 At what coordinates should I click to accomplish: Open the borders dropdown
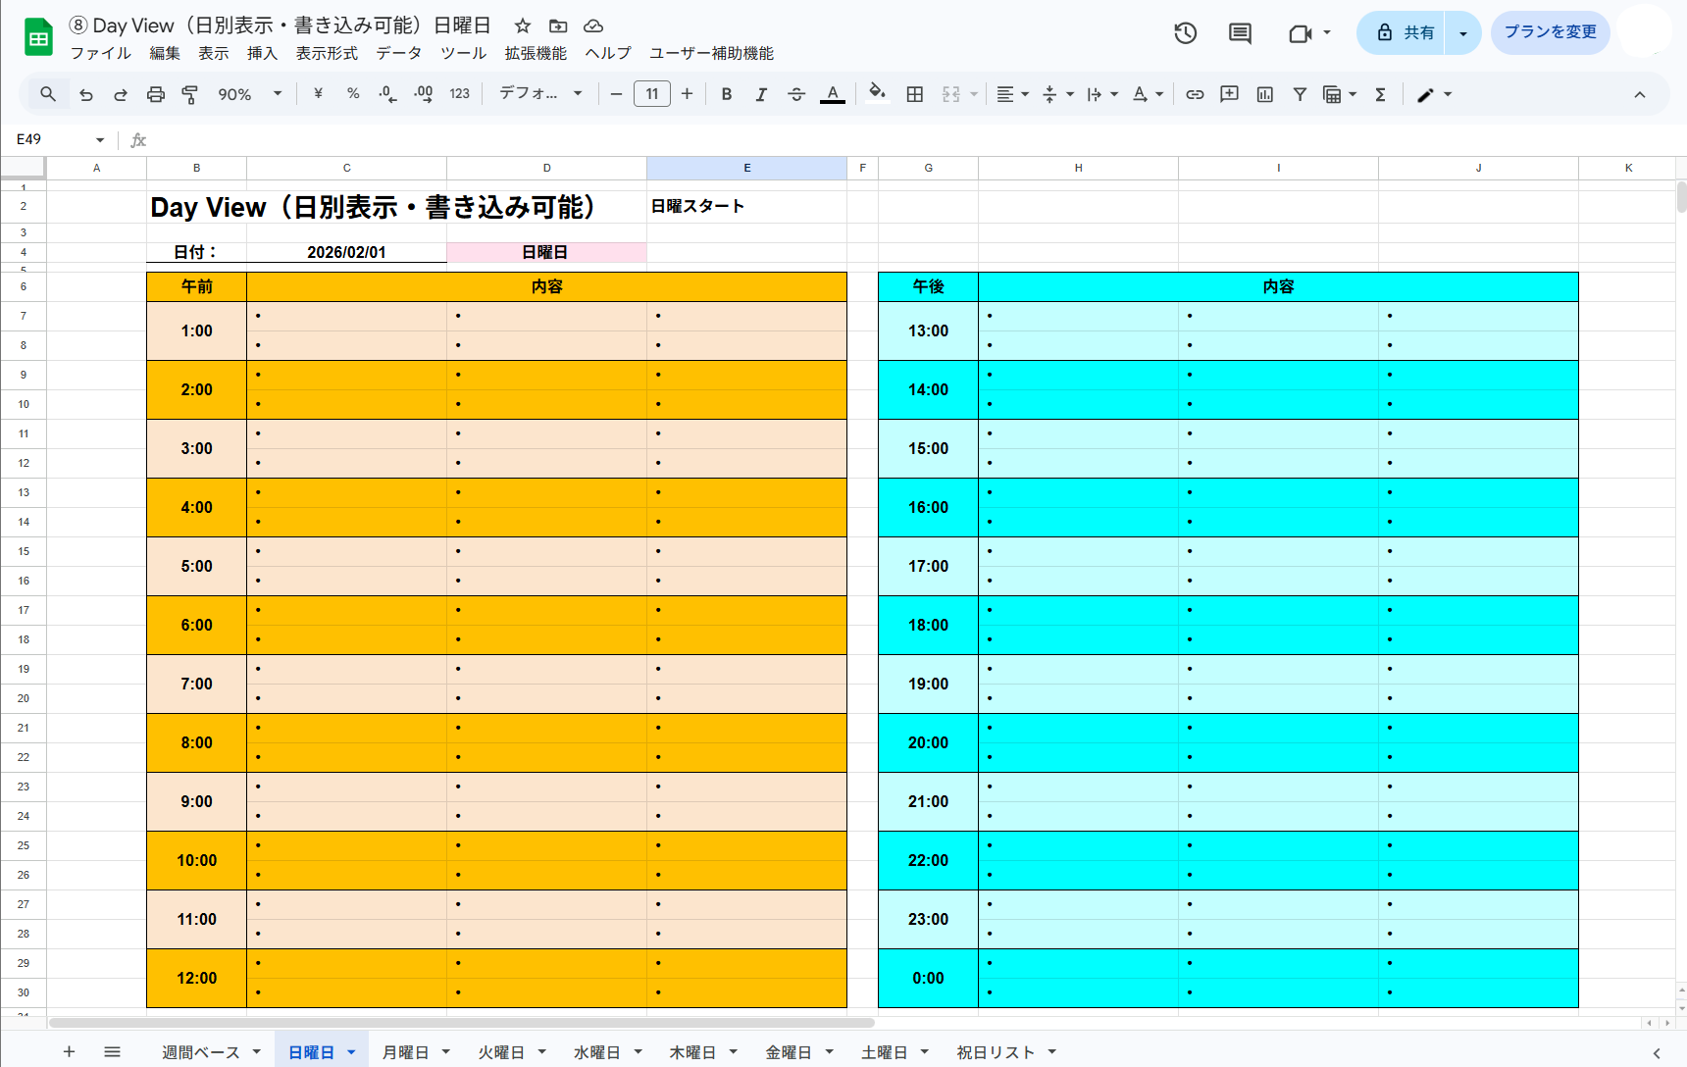click(914, 94)
